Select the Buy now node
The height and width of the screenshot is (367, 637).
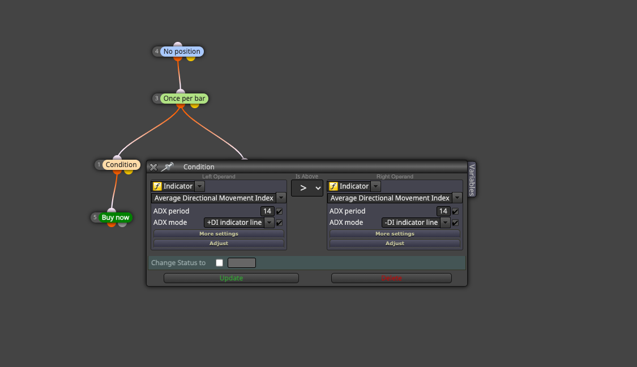[x=116, y=217]
